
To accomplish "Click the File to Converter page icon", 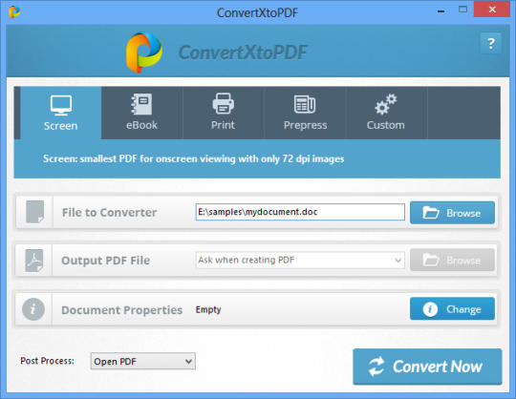I will click(35, 212).
